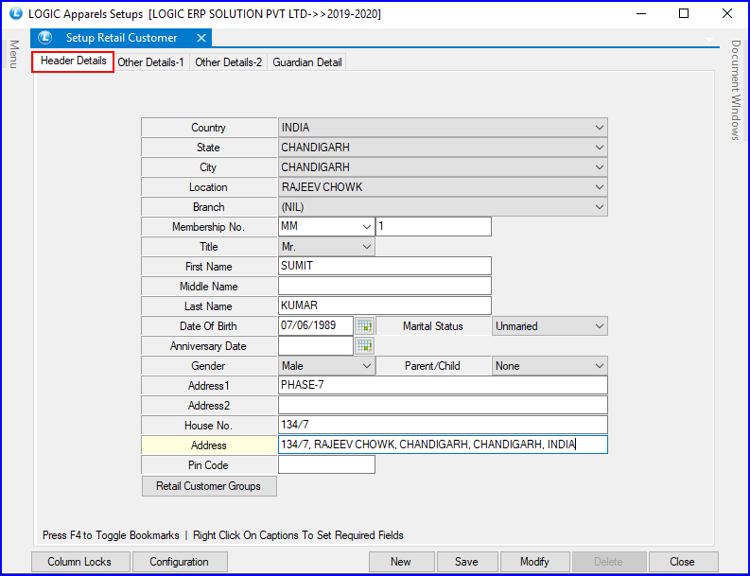Click the Address caption label
Viewport: 750px width, 576px height.
point(209,445)
